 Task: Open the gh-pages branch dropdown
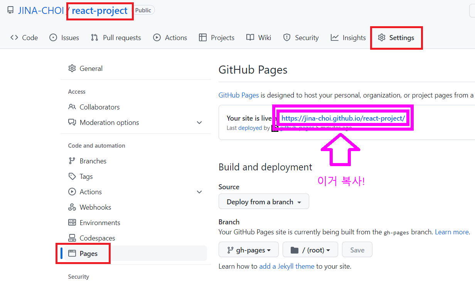coord(249,249)
